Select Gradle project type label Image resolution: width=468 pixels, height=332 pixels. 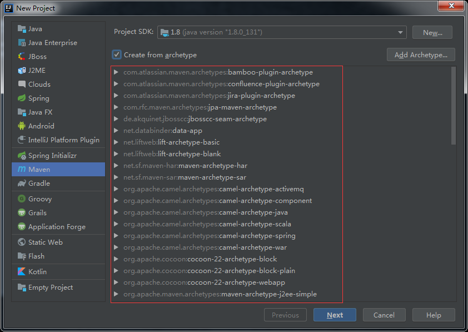point(39,184)
